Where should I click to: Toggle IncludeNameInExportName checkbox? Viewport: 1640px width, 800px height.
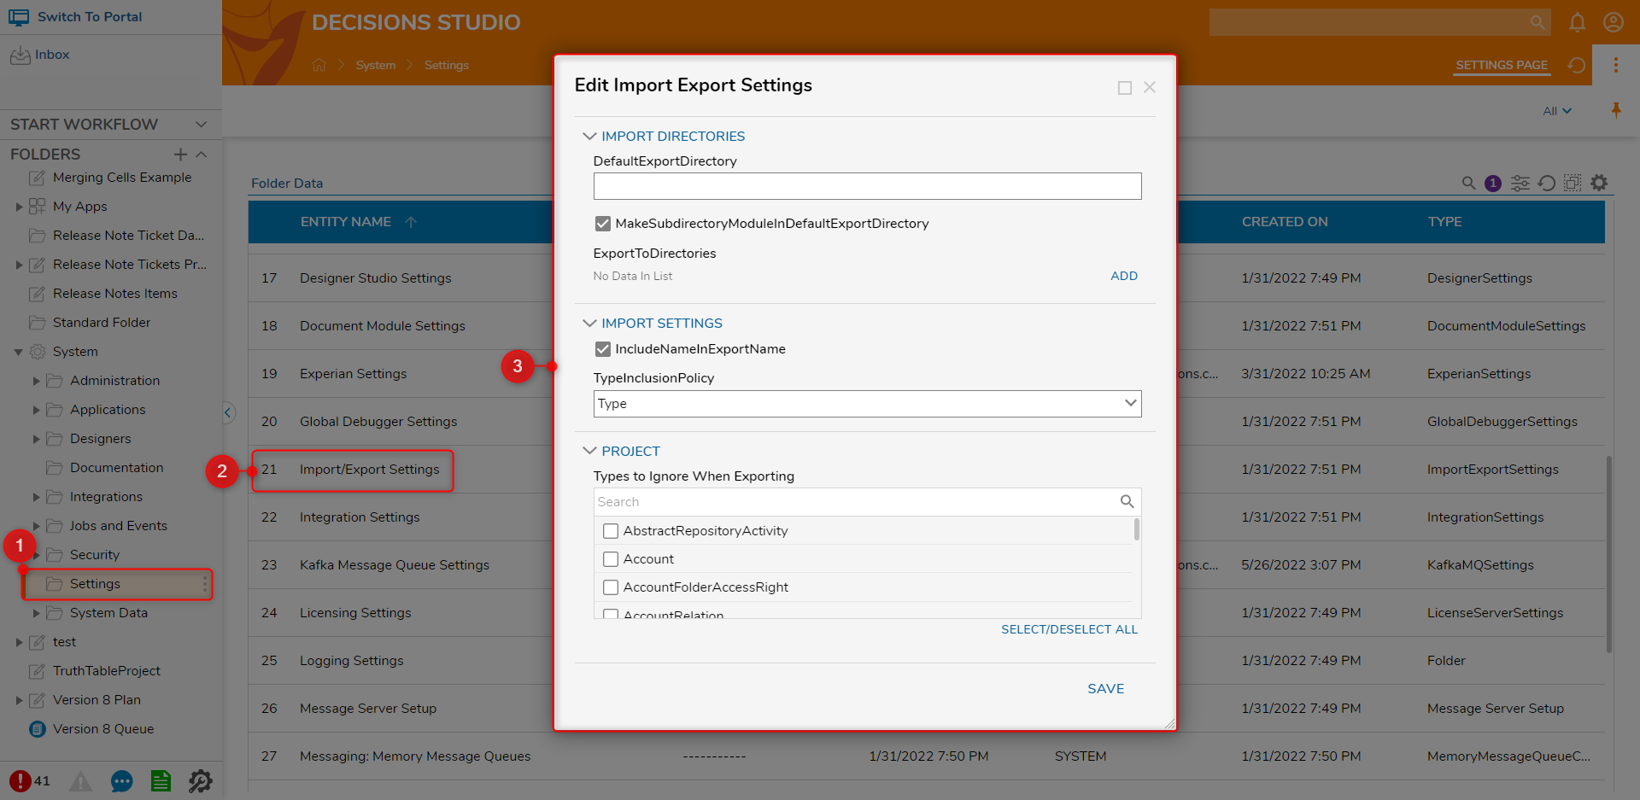click(x=603, y=349)
